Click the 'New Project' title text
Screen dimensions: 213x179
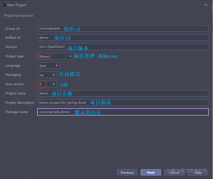(17, 5)
